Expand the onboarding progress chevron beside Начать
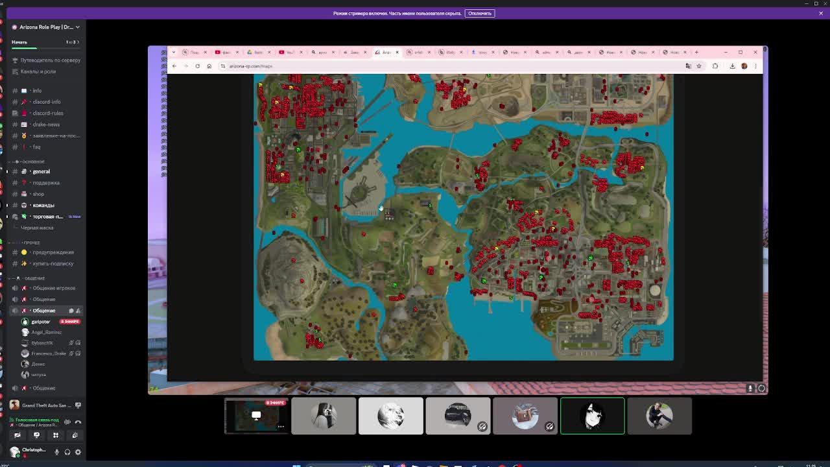 click(78, 42)
